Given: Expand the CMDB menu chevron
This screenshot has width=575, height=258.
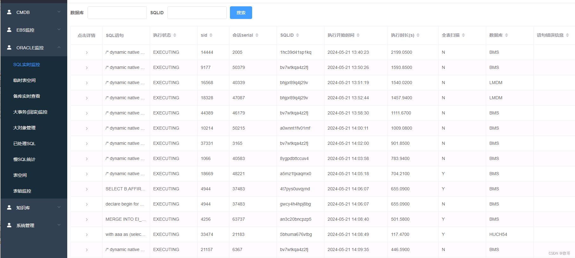Looking at the screenshot, I should (59, 12).
